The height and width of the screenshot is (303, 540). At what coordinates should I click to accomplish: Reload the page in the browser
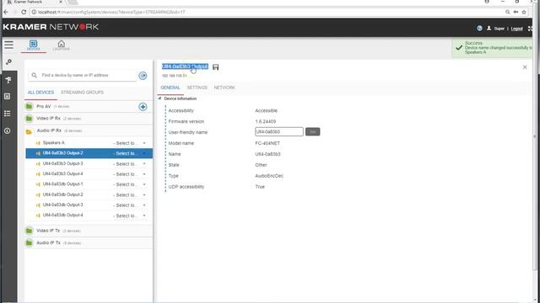(x=24, y=12)
